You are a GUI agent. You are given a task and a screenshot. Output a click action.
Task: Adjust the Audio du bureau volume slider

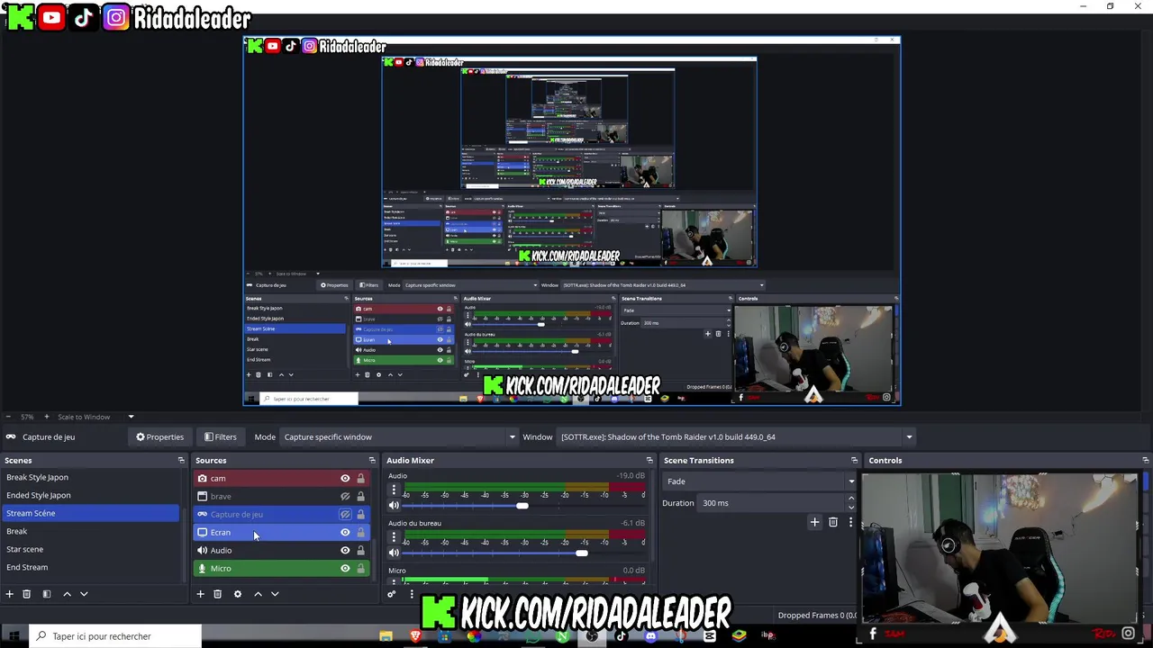[581, 553]
